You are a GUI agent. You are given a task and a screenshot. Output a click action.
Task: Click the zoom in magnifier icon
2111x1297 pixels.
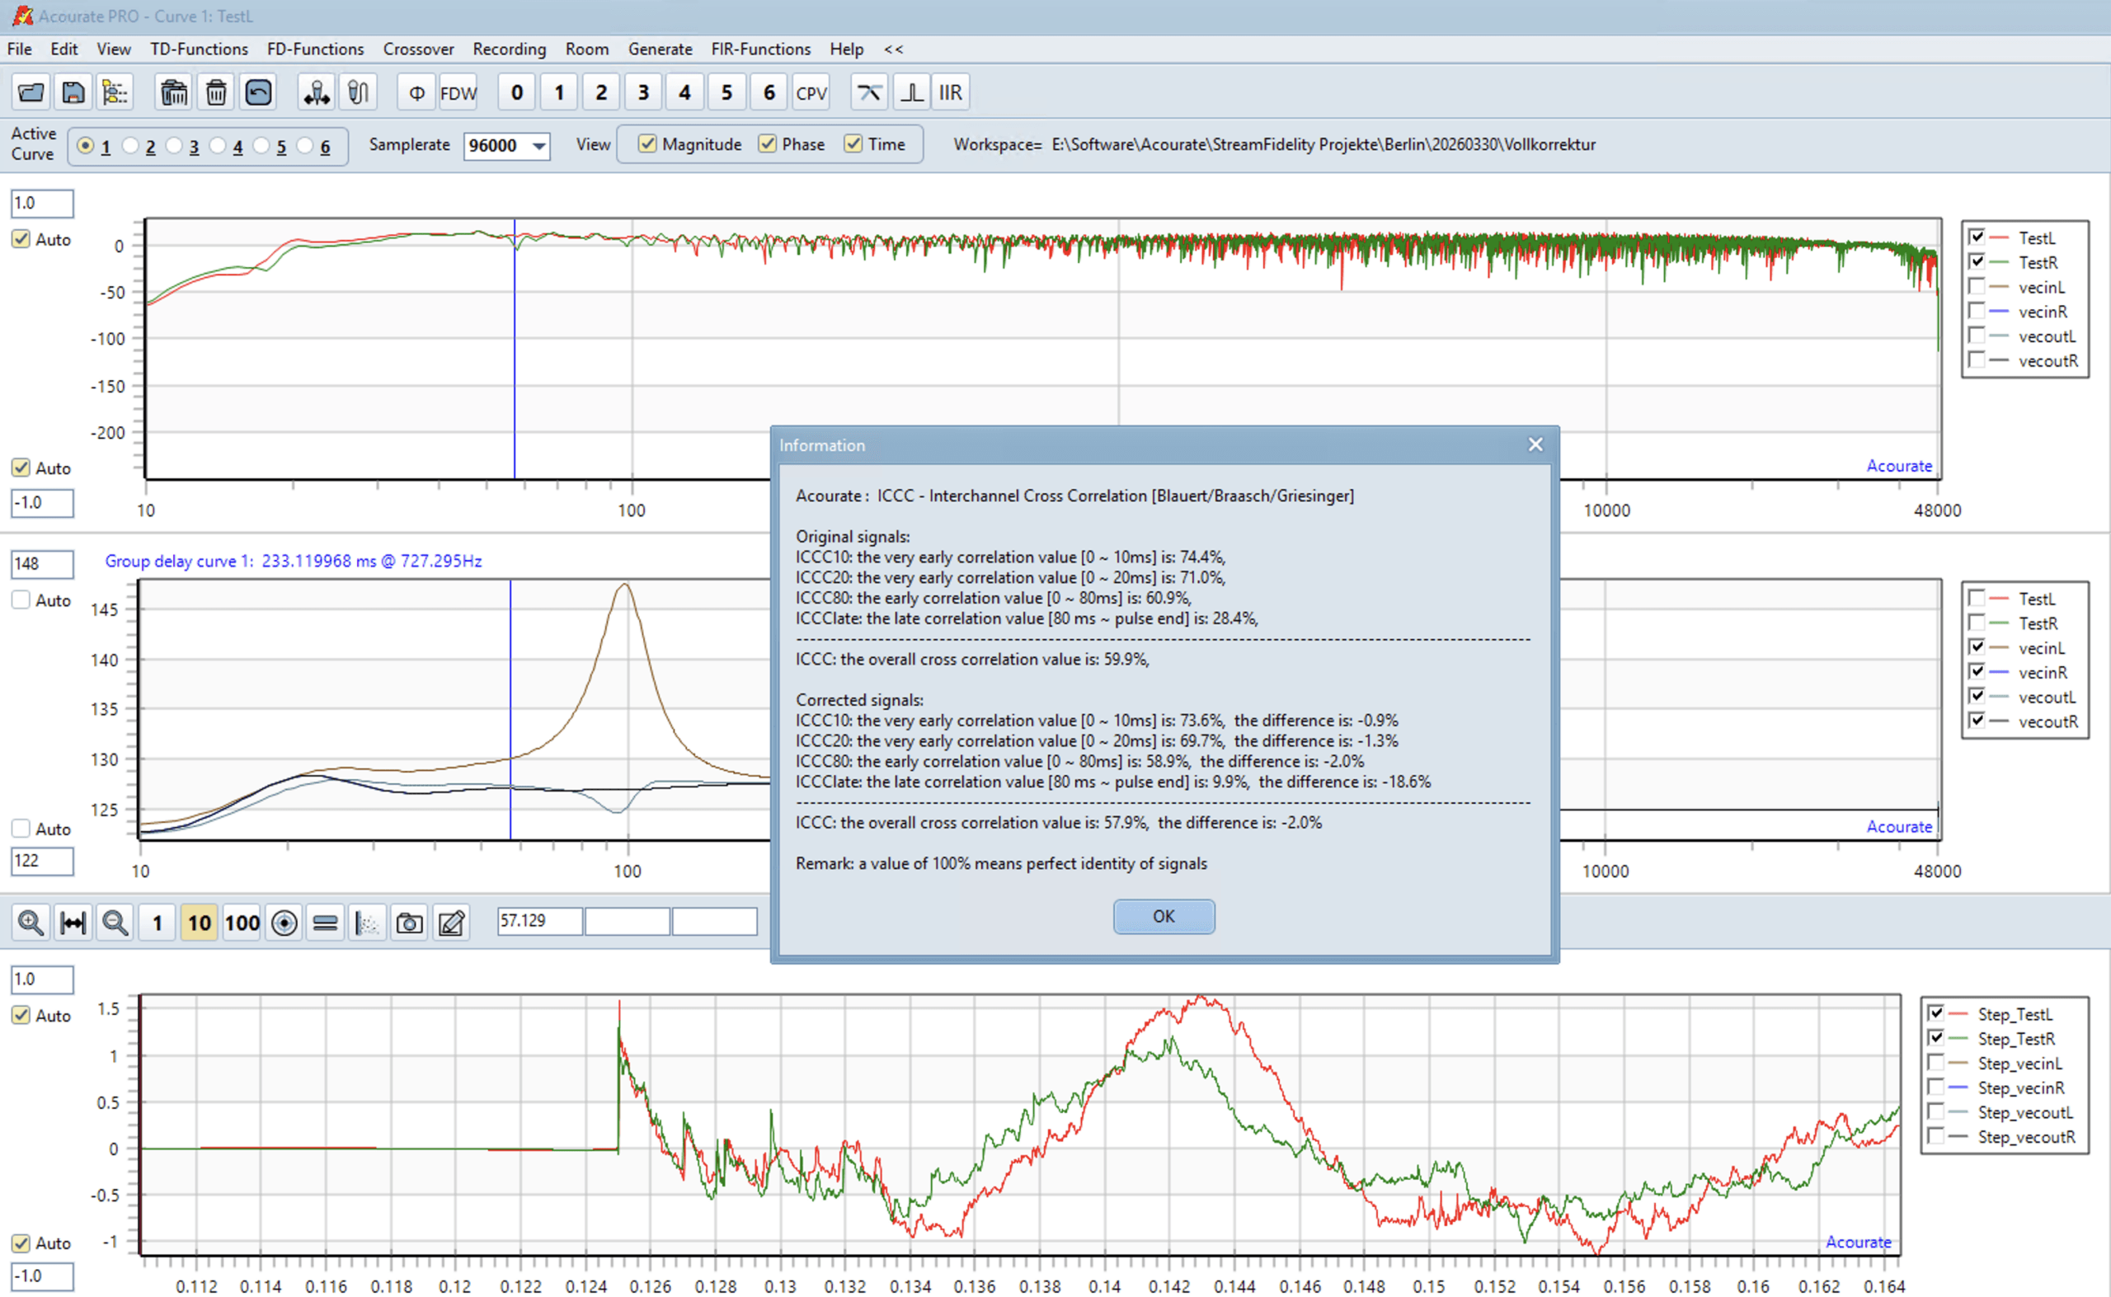[31, 923]
